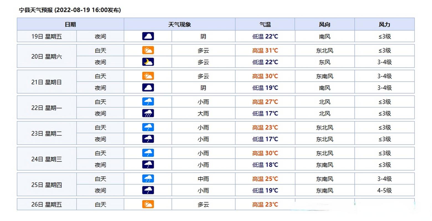Click the night rain icon for 24日 night
This screenshot has height=221, width=432.
[x=148, y=165]
